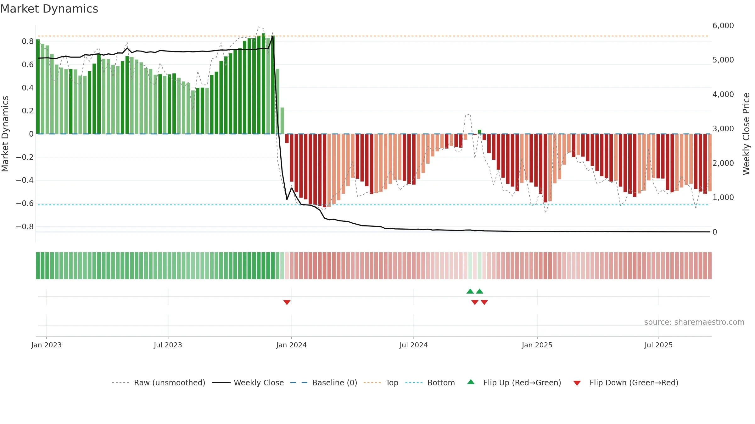Toggle the Weekly Close legend entry
The width and height of the screenshot is (755, 424).
(248, 383)
